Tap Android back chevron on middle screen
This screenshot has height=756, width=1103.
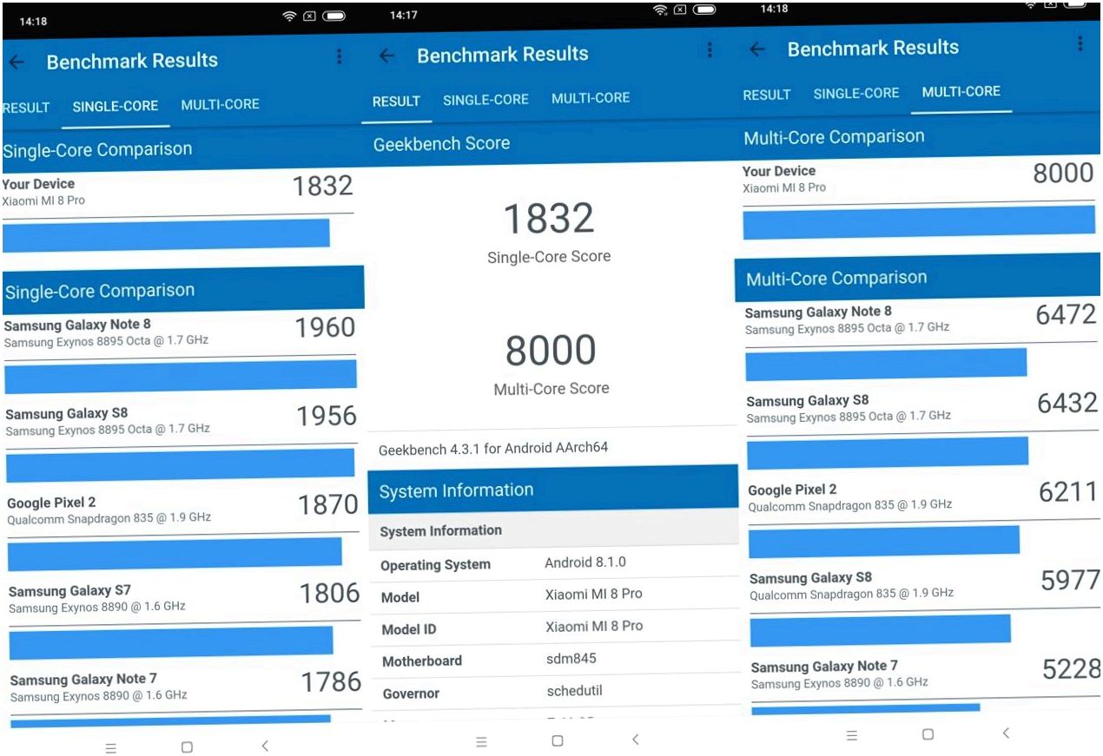point(636,740)
